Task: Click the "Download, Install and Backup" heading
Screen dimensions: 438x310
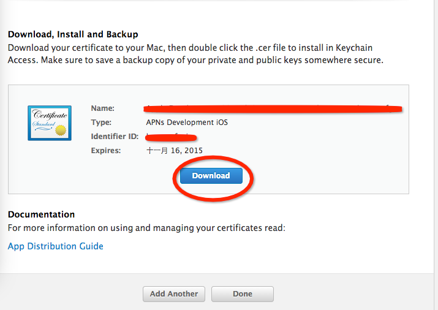Action: click(x=73, y=34)
